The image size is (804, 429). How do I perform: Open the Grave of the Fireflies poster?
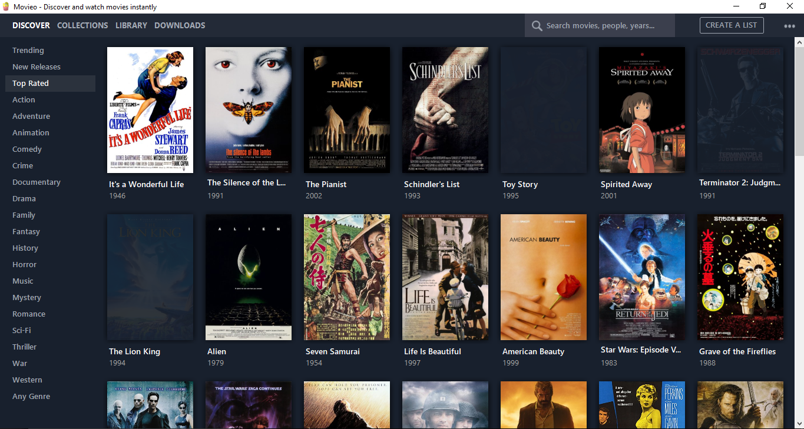click(740, 277)
